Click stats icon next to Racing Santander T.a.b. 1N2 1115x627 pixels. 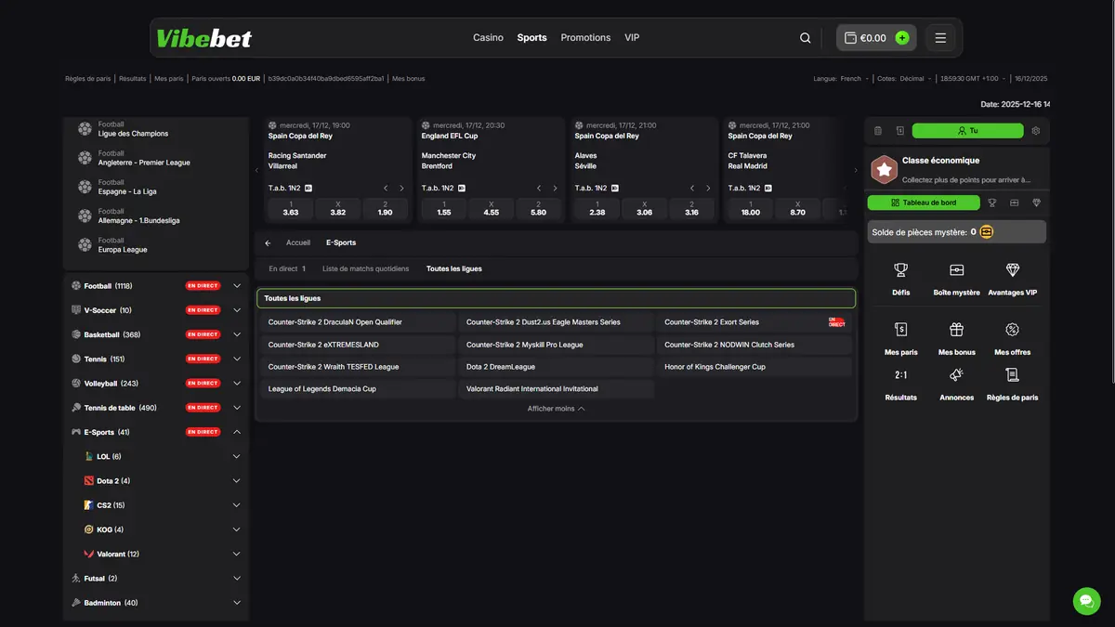click(x=308, y=188)
